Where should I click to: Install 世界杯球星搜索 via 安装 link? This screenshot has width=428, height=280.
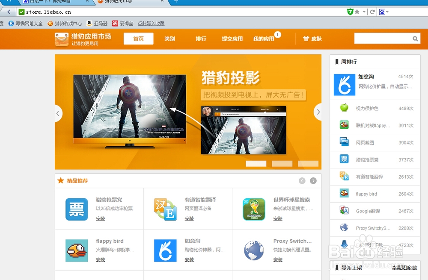tap(278, 218)
